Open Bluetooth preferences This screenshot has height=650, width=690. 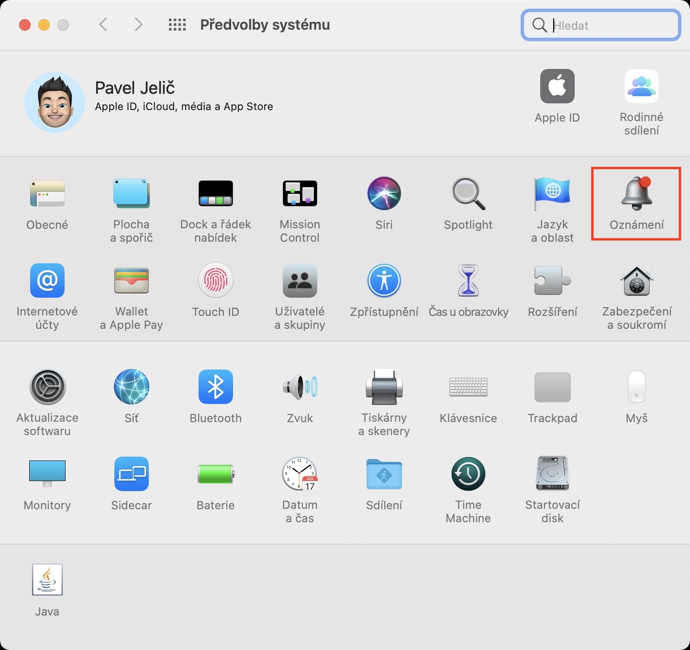pos(216,387)
